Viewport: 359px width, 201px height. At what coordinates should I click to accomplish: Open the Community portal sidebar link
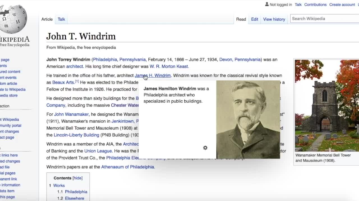(x=11, y=126)
